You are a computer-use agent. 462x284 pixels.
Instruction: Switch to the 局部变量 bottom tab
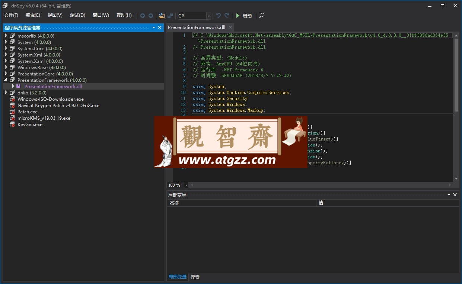177,277
